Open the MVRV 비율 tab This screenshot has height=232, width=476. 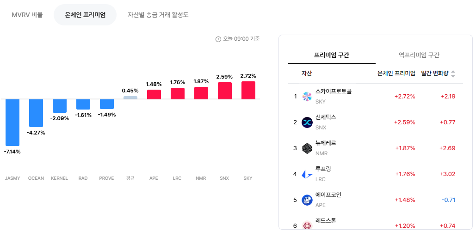coord(27,15)
